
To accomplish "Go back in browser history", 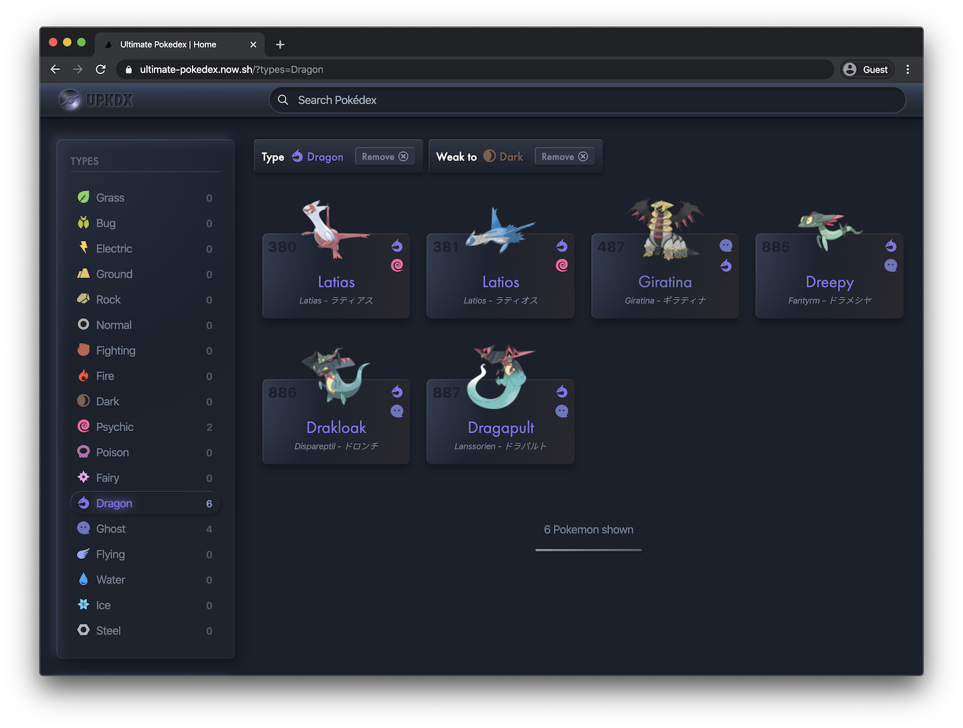I will tap(56, 70).
